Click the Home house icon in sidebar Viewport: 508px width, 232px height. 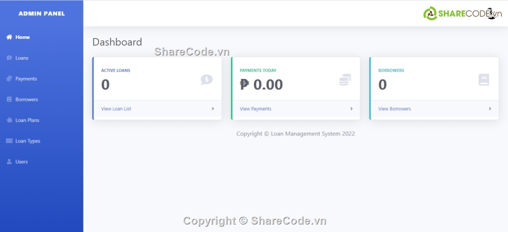[x=9, y=37]
